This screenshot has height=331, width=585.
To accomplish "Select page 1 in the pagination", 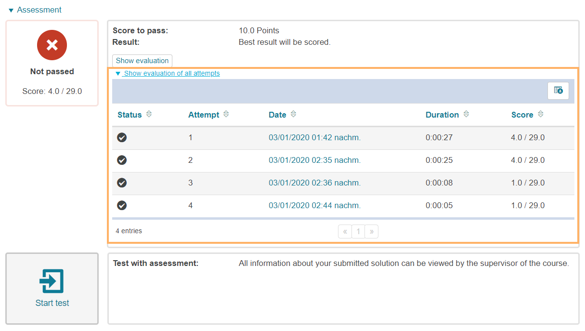I will (358, 232).
